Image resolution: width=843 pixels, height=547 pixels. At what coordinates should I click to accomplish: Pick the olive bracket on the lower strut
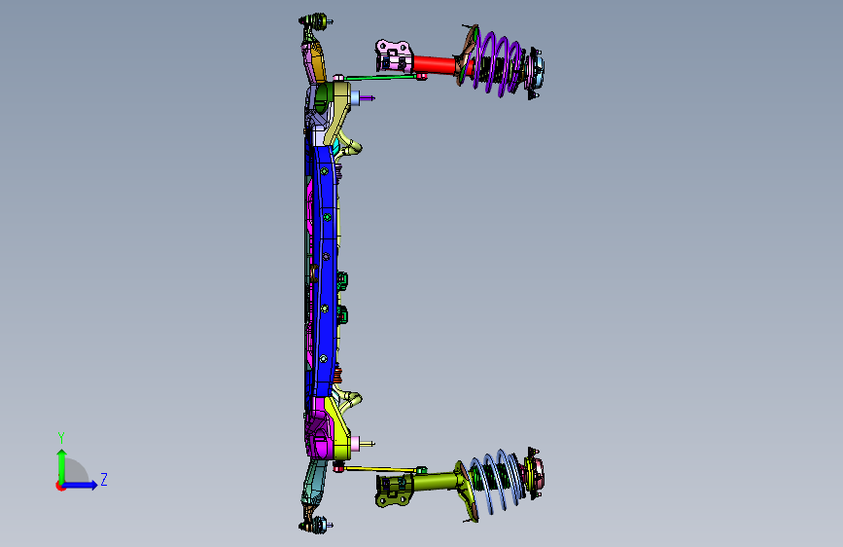coord(395,491)
